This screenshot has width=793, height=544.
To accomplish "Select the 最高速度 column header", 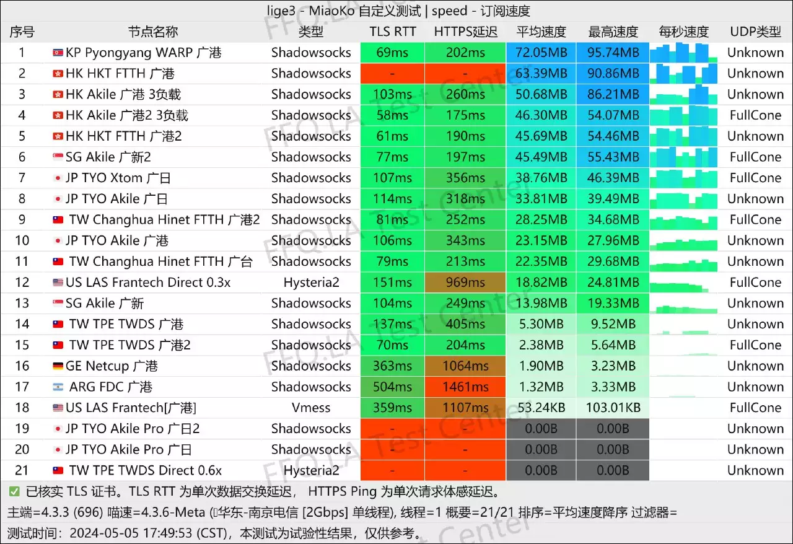I will coord(613,32).
